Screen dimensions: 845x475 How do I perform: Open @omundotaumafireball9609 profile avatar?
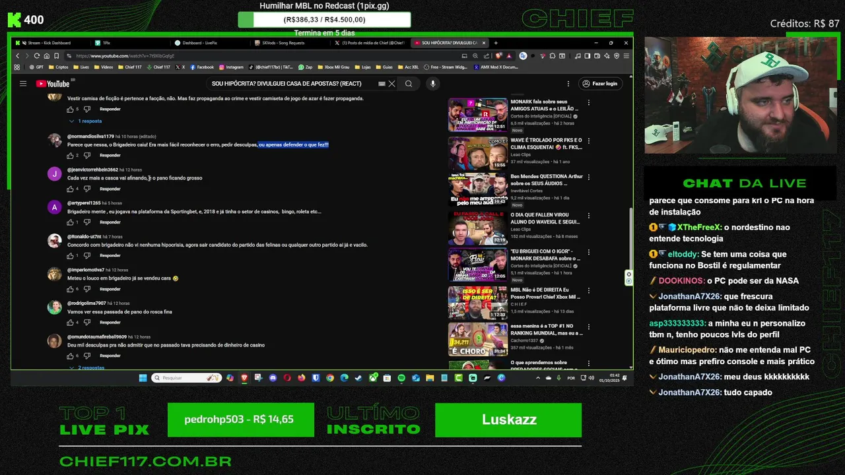click(54, 341)
